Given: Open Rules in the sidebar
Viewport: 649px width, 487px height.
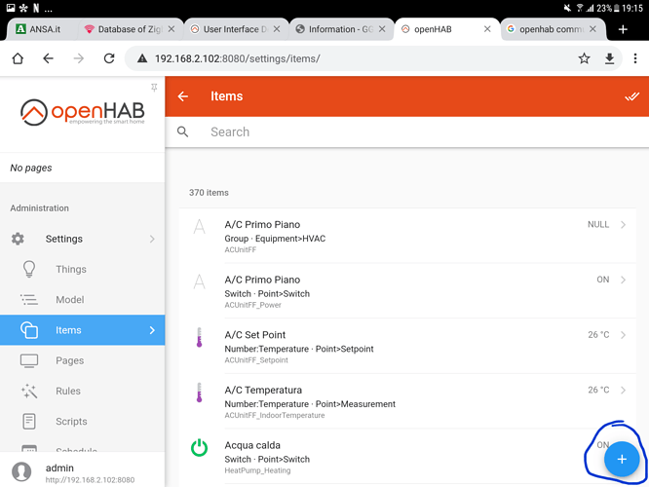Looking at the screenshot, I should click(x=83, y=391).
